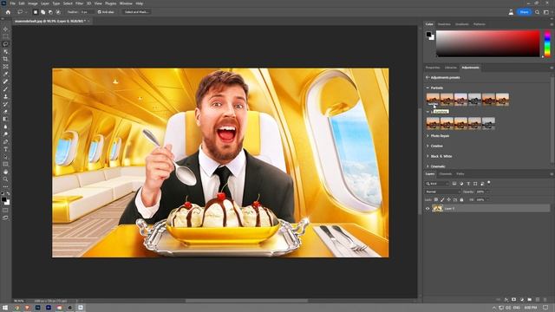Select the Rectangular Marquee tool
This screenshot has width=555, height=312.
(5, 36)
